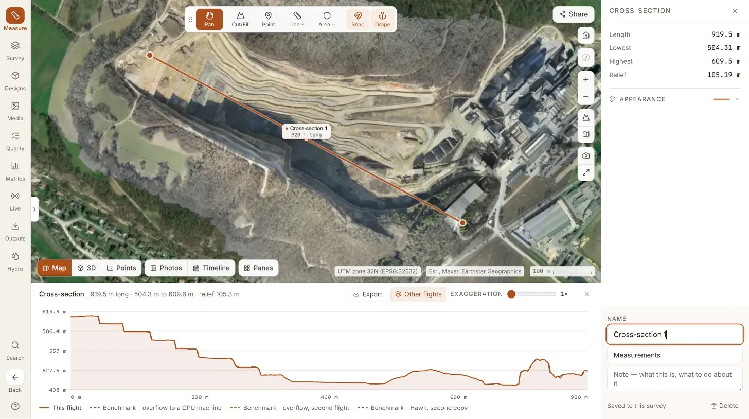Viewport: 749px width, 419px height.
Task: Open the Outputs section
Action: click(15, 232)
